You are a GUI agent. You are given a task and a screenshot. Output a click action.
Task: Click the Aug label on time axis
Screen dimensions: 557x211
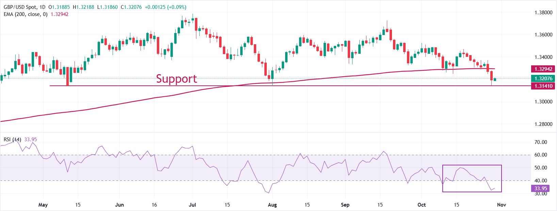[272, 205]
